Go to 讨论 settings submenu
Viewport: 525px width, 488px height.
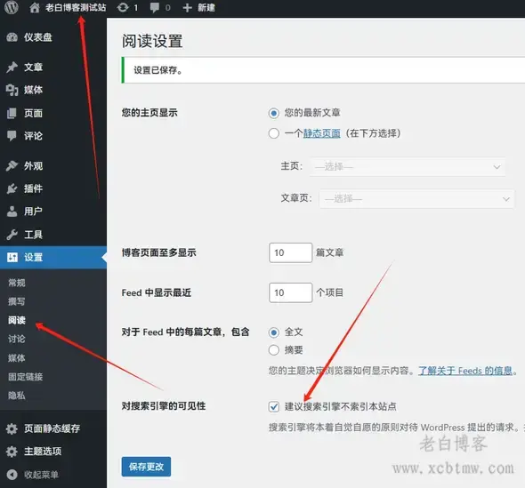coord(17,340)
